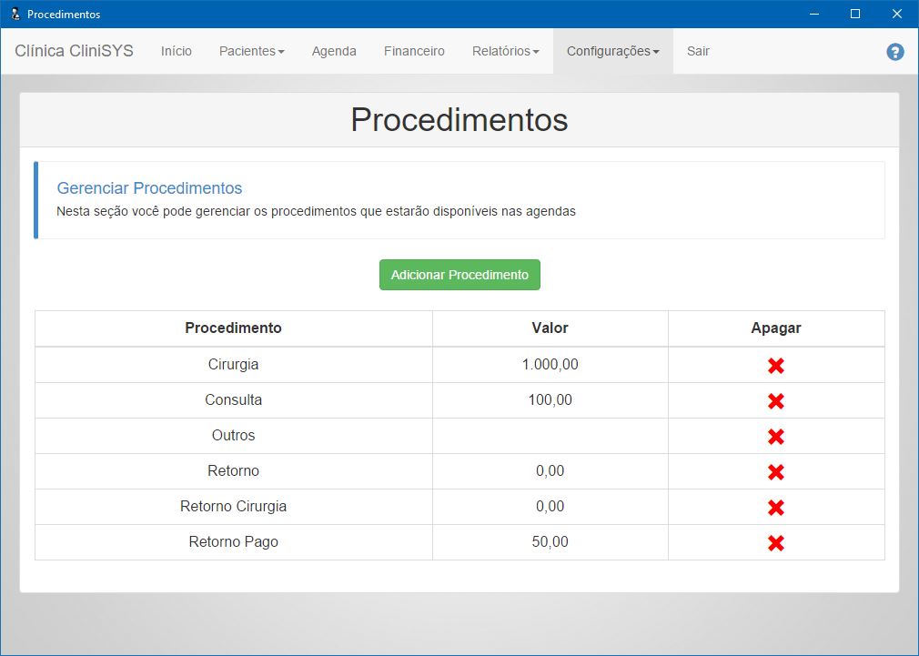Viewport: 919px width, 656px height.
Task: Delete the Retorno Cirurgia procedure
Action: (x=774, y=507)
